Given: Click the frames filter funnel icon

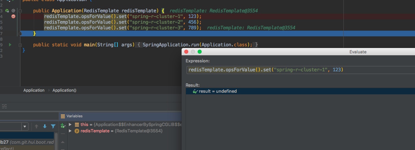Looking at the screenshot, I should point(53,126).
